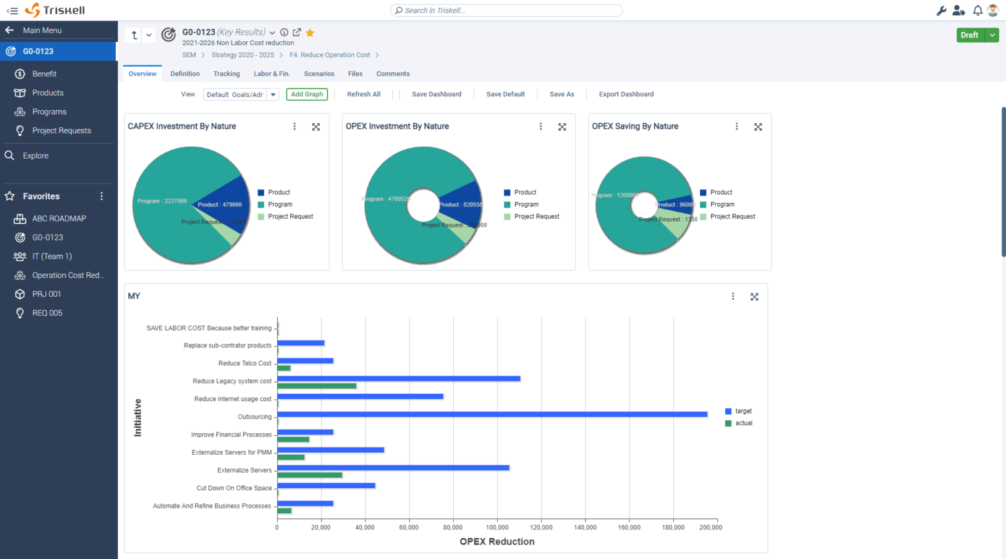The height and width of the screenshot is (559, 1006).
Task: Open options menu of CAPEX Investment chart
Action: pyautogui.click(x=294, y=126)
